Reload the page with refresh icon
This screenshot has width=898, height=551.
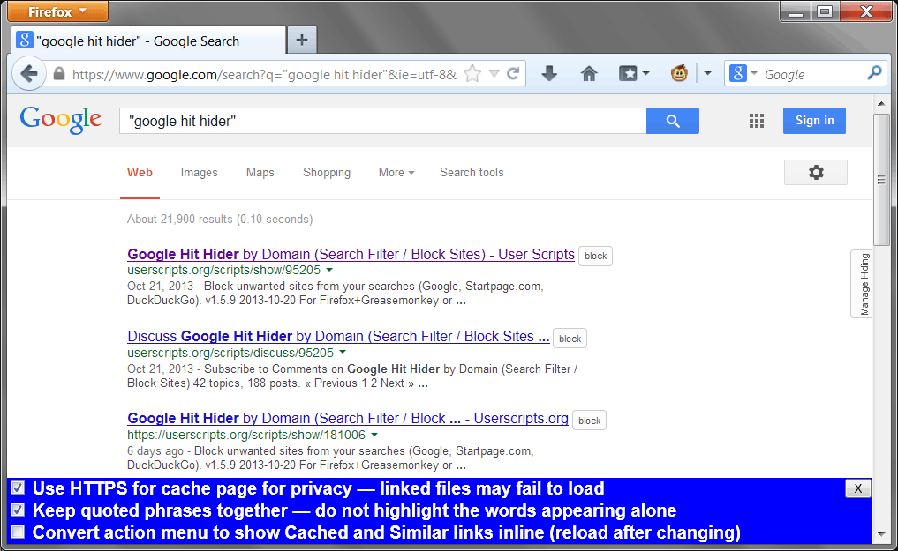click(513, 74)
